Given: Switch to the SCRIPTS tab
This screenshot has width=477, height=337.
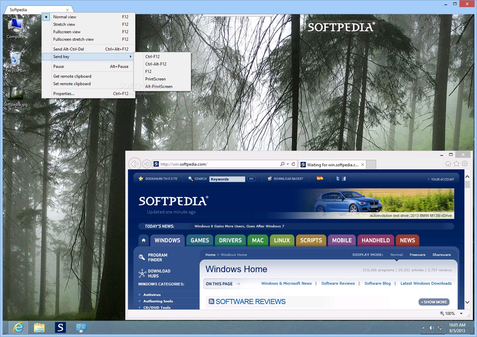Looking at the screenshot, I should pyautogui.click(x=311, y=240).
